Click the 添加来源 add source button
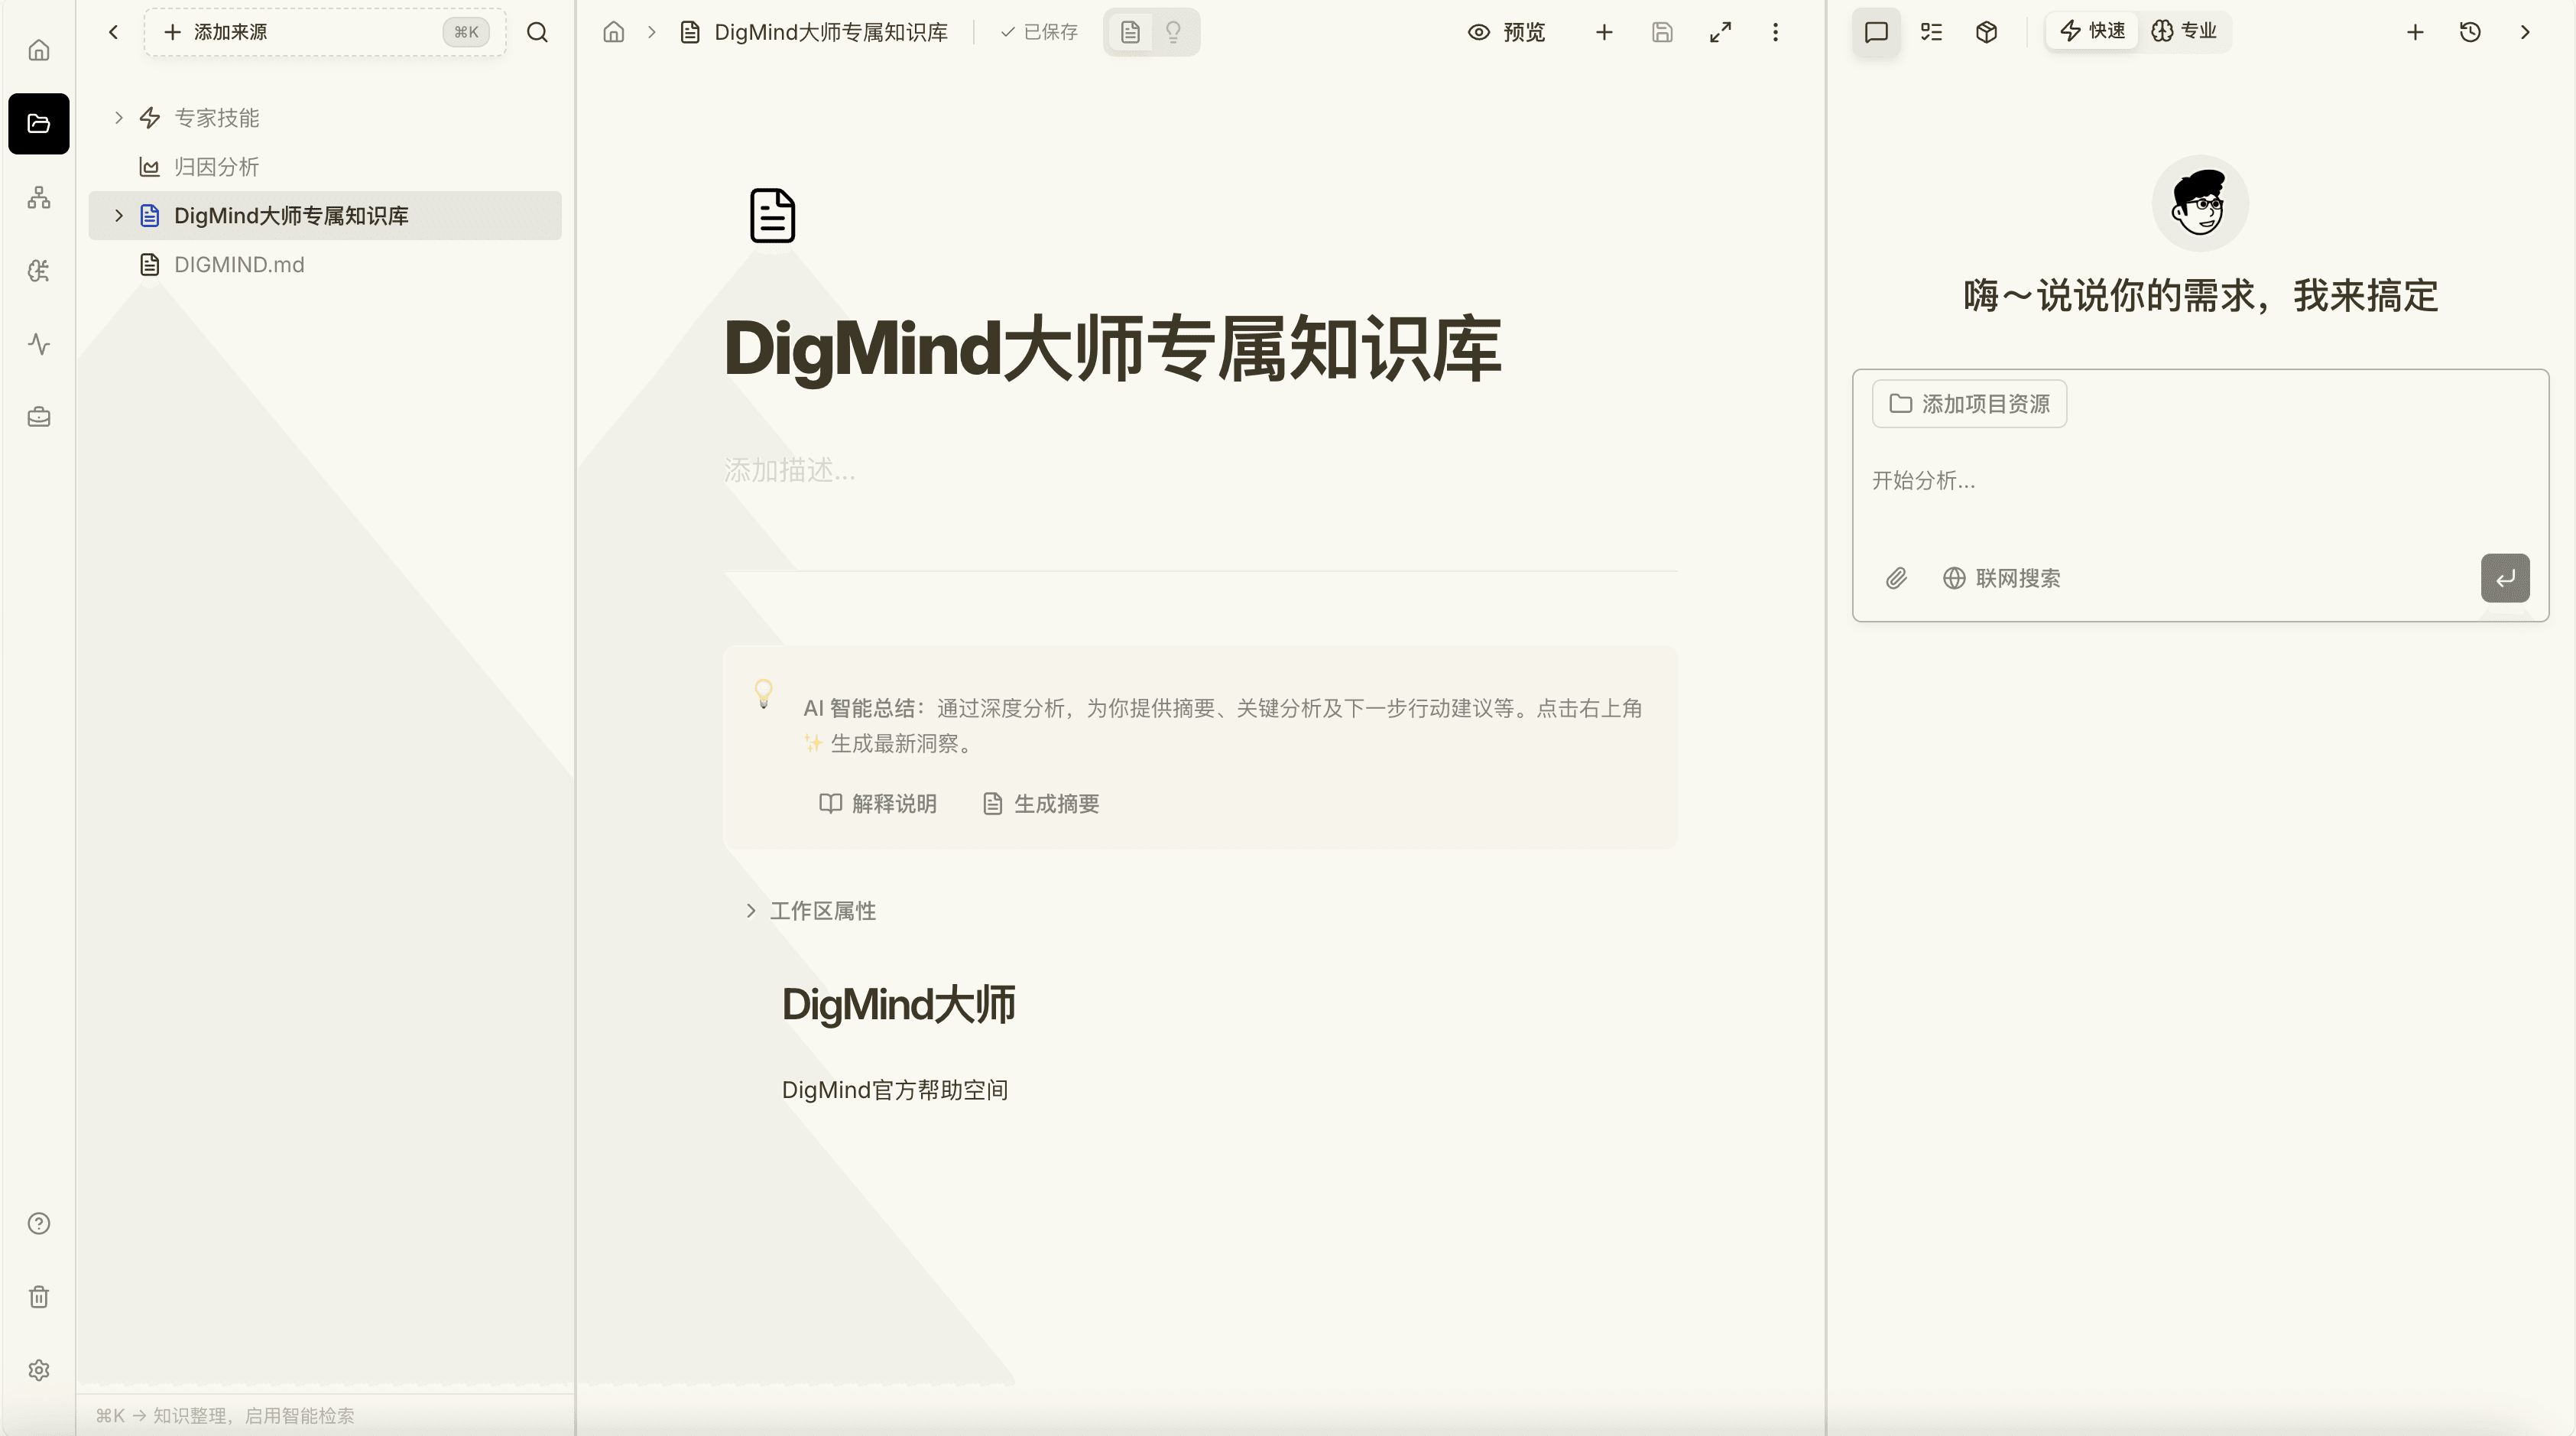This screenshot has width=2576, height=1436. coord(325,32)
